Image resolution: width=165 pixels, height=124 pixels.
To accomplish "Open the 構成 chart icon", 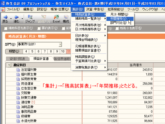I will pyautogui.click(x=66, y=17).
